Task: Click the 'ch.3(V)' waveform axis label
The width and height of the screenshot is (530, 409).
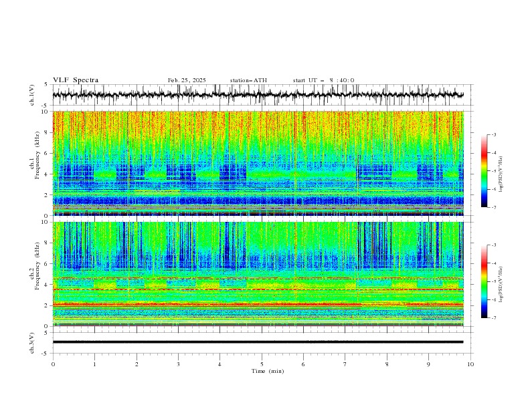Action: pyautogui.click(x=32, y=343)
